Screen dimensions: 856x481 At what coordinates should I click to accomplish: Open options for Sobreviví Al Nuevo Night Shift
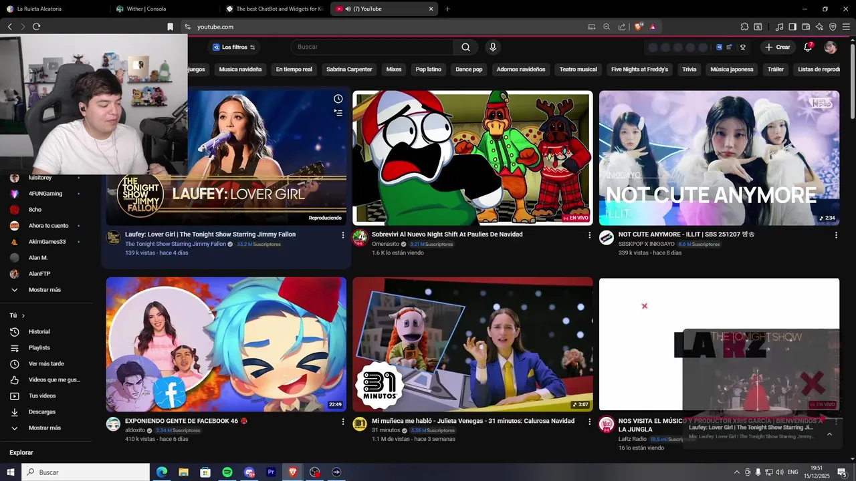tap(589, 235)
